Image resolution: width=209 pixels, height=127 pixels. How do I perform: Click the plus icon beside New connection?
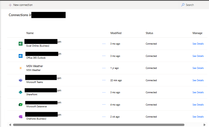pyautogui.click(x=10, y=5)
